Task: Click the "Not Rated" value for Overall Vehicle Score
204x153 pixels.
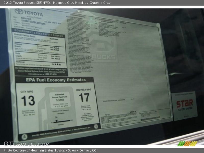Action: pos(54,39)
